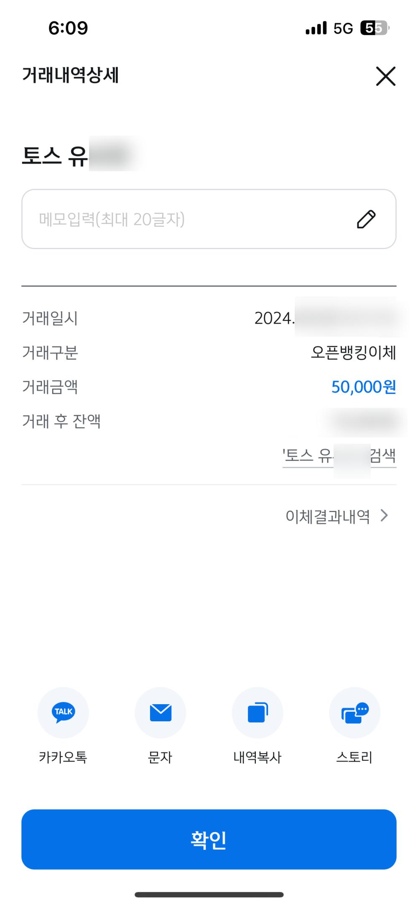Share to 스토리 story icon

pos(355,713)
